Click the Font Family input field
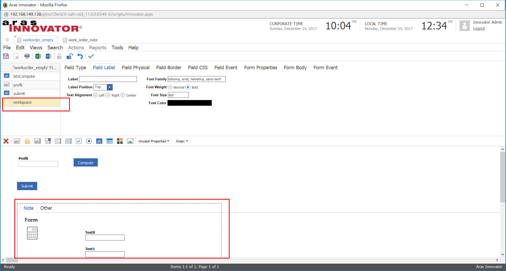Viewport: 506px width, 271px height. [x=196, y=79]
